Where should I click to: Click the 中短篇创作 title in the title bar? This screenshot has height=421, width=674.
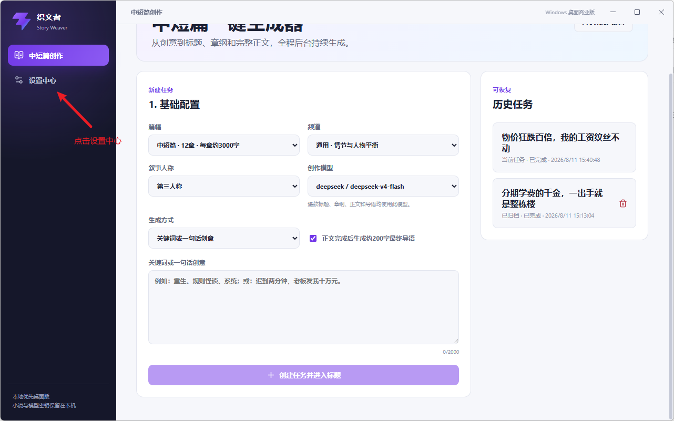tap(147, 12)
